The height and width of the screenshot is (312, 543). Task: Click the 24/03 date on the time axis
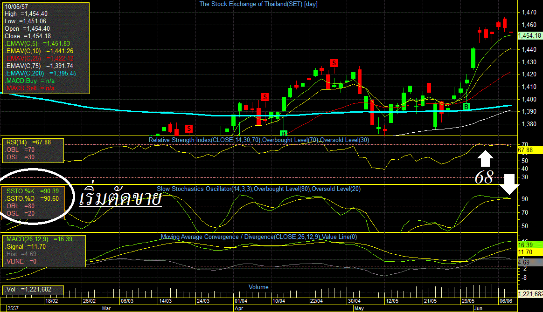coord(203,301)
